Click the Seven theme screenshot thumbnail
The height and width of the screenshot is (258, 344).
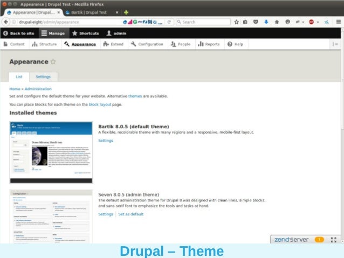pos(51,217)
